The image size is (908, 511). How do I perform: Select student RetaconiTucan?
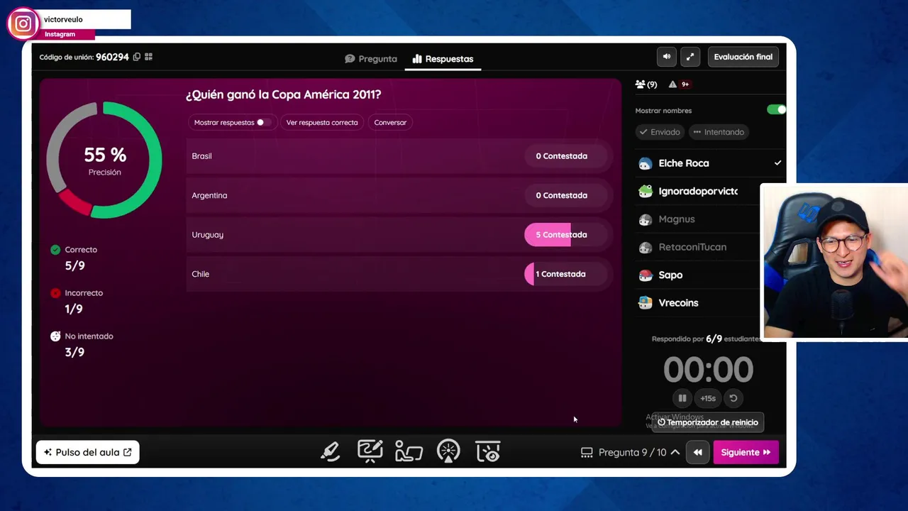click(698, 247)
